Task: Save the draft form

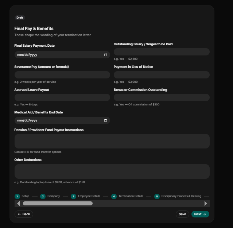Action: tap(182, 214)
